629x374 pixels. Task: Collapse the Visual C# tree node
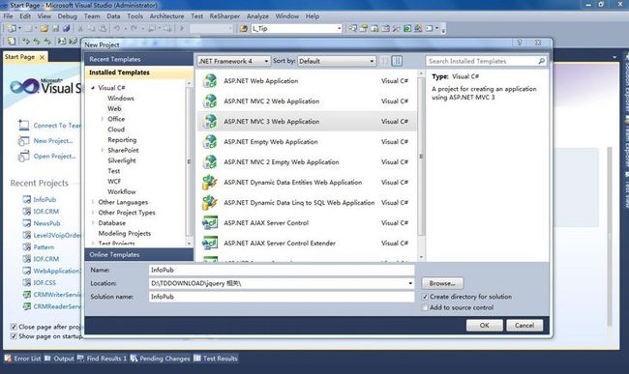93,88
